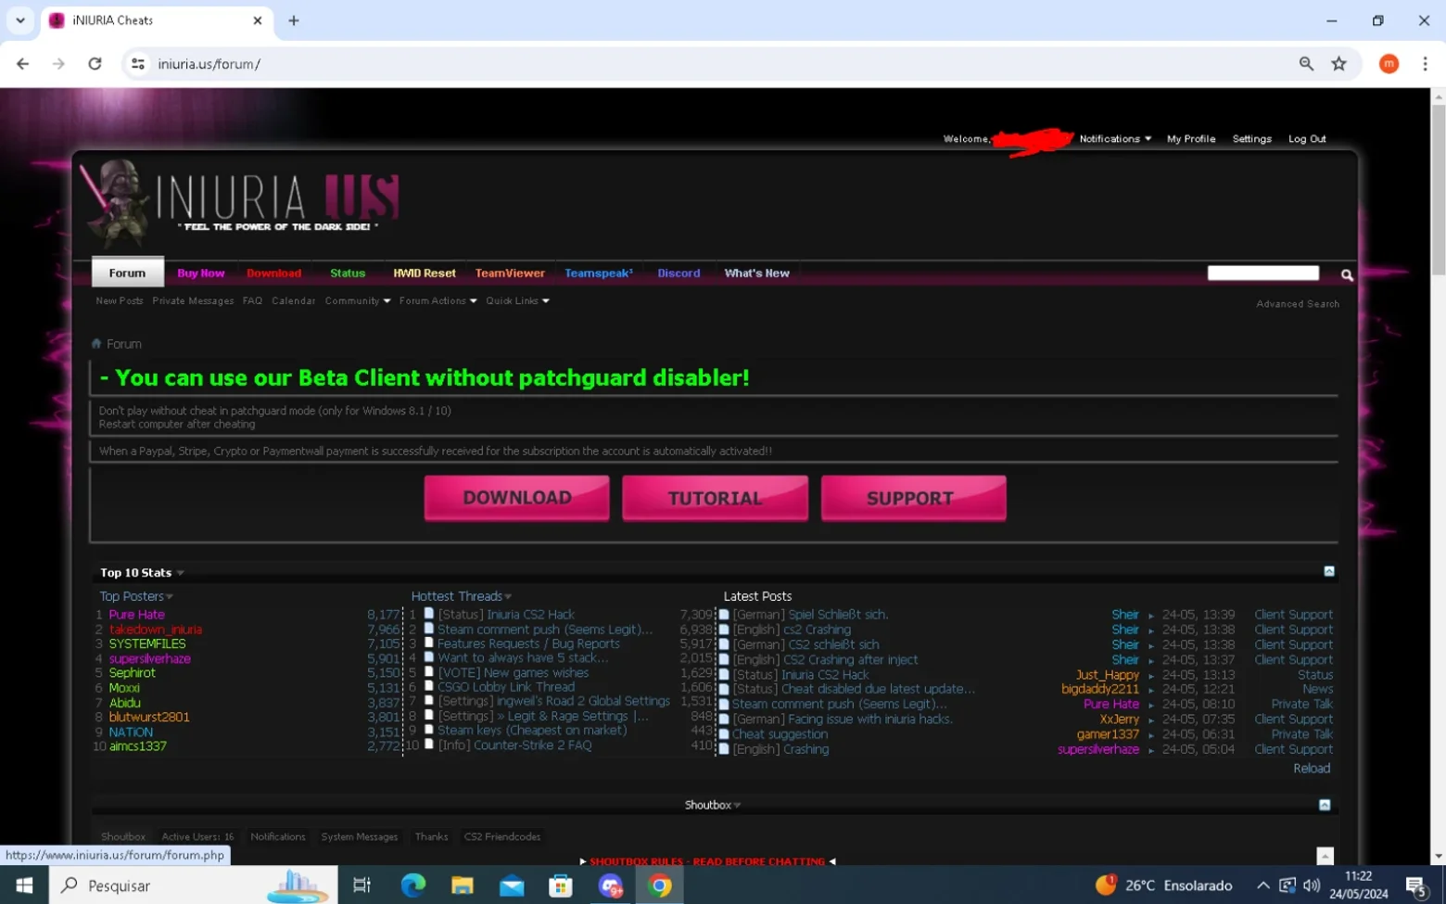The width and height of the screenshot is (1446, 904).
Task: Open top poster 'Pure Hate' profile
Action: point(136,615)
